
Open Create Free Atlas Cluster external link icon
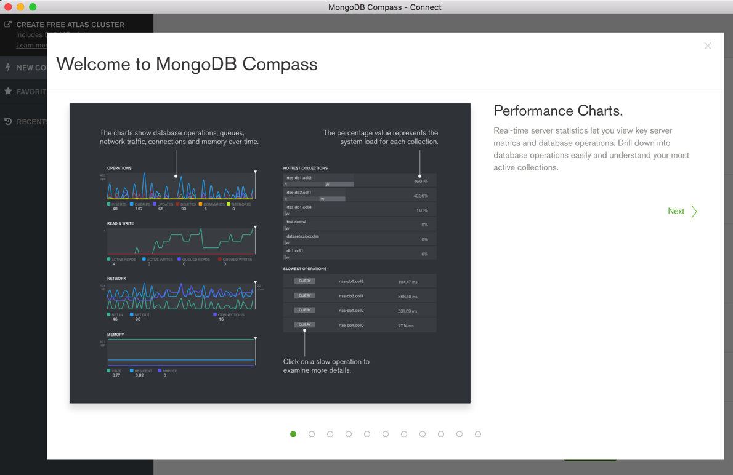coord(8,24)
